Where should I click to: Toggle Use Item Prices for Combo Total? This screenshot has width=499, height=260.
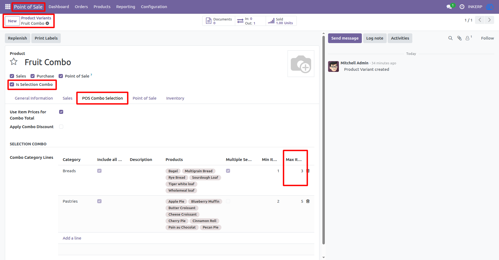pos(61,112)
